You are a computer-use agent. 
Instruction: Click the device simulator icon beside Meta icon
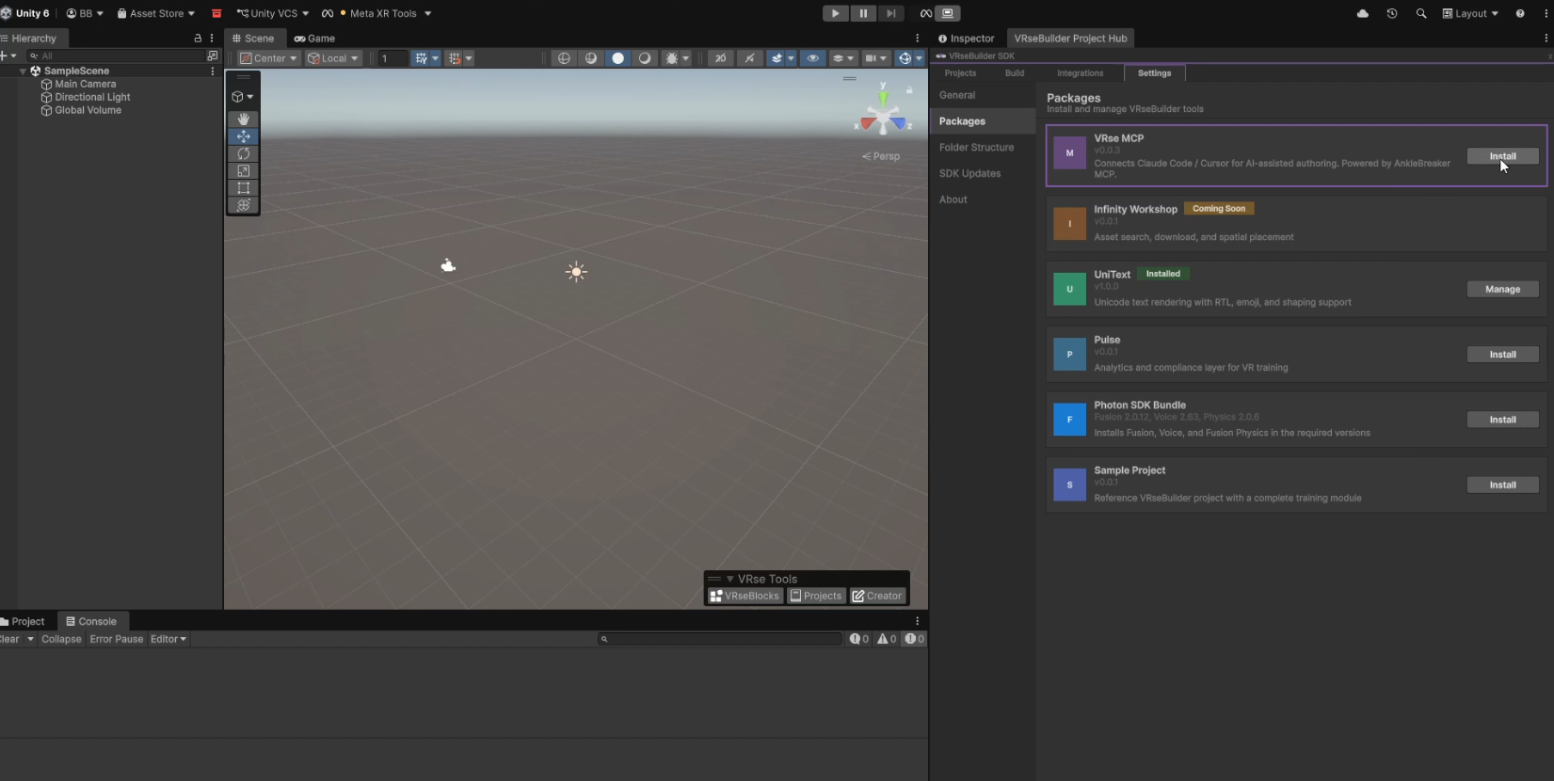click(948, 13)
